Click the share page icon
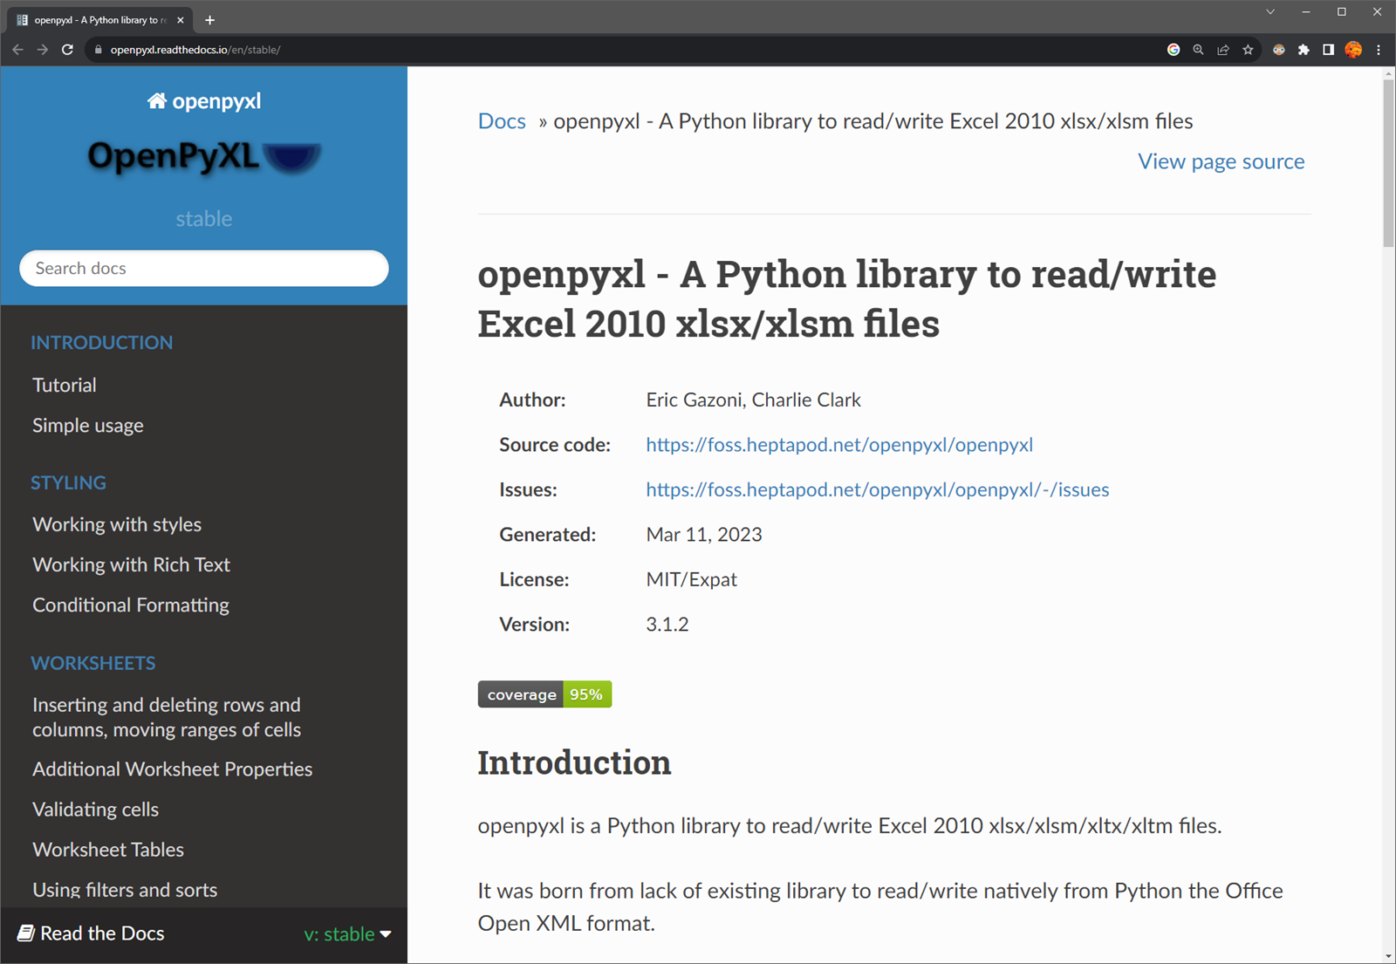The image size is (1396, 964). (1223, 50)
